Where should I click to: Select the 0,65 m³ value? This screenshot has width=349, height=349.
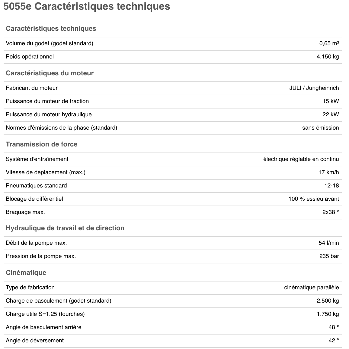pyautogui.click(x=329, y=43)
